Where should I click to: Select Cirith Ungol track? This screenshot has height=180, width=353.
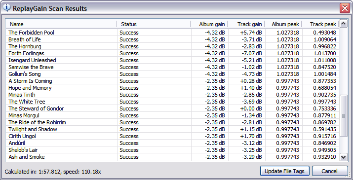click(172, 136)
